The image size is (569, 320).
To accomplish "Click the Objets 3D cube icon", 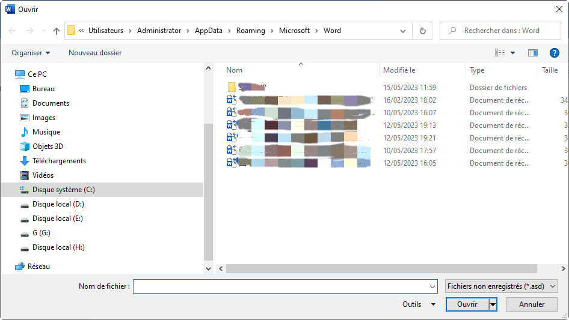I will pyautogui.click(x=24, y=146).
